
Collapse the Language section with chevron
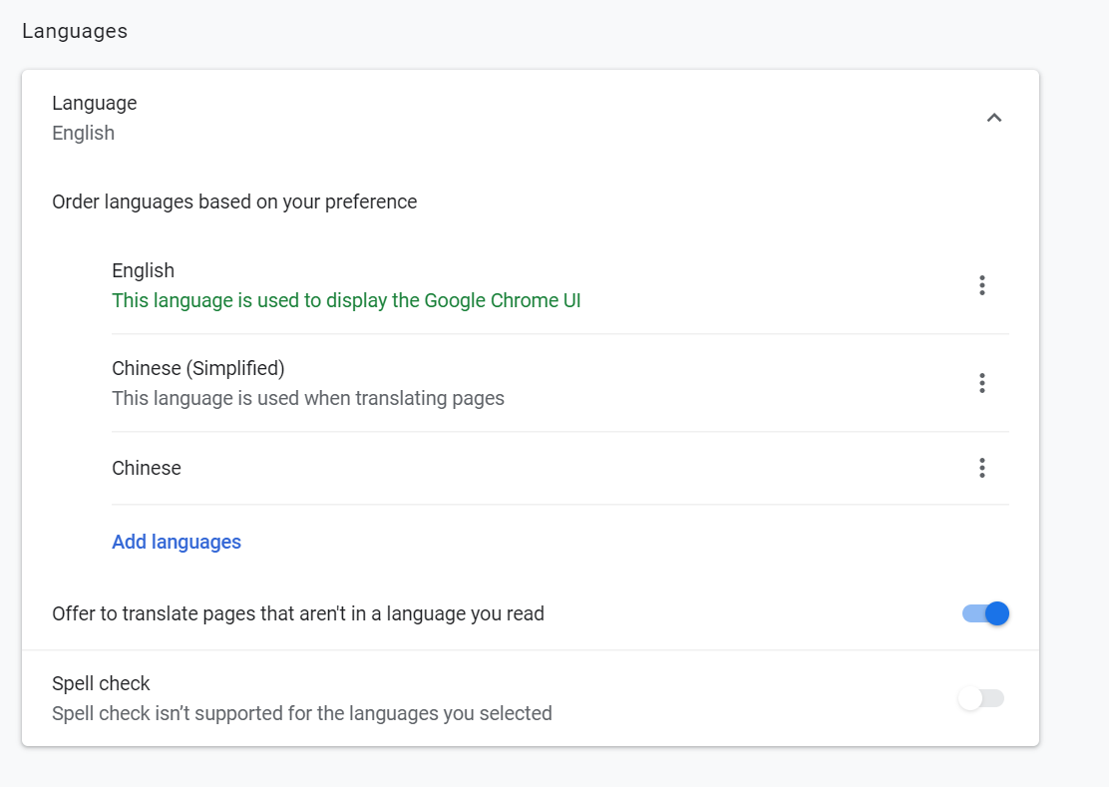click(x=993, y=118)
